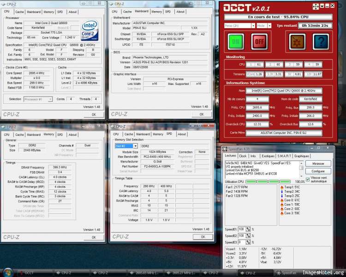
Task: Click the flame icon beside Core 2
Action: tap(282, 209)
